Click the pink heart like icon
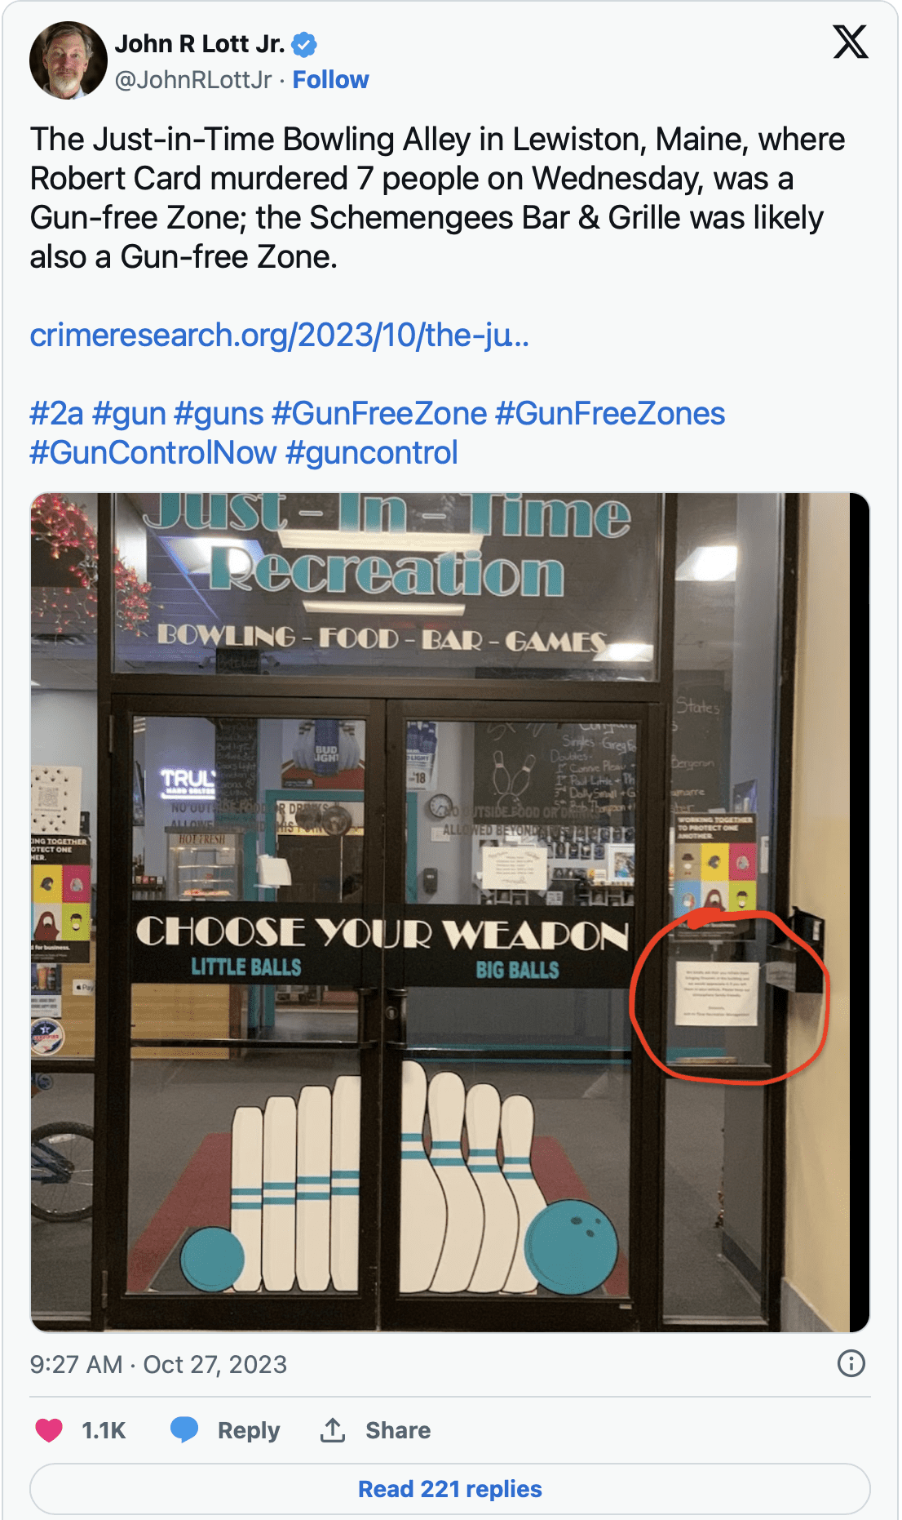 [x=49, y=1429]
